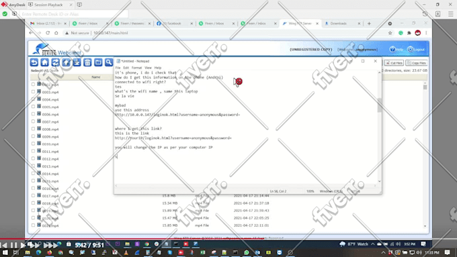
Task: Open the AnyDesk hamburger menu
Action: click(x=450, y=13)
